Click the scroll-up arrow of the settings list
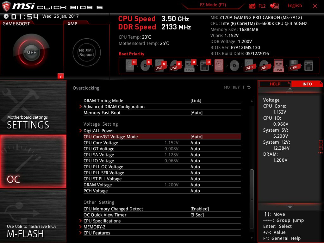The image size is (324, 243). [252, 101]
